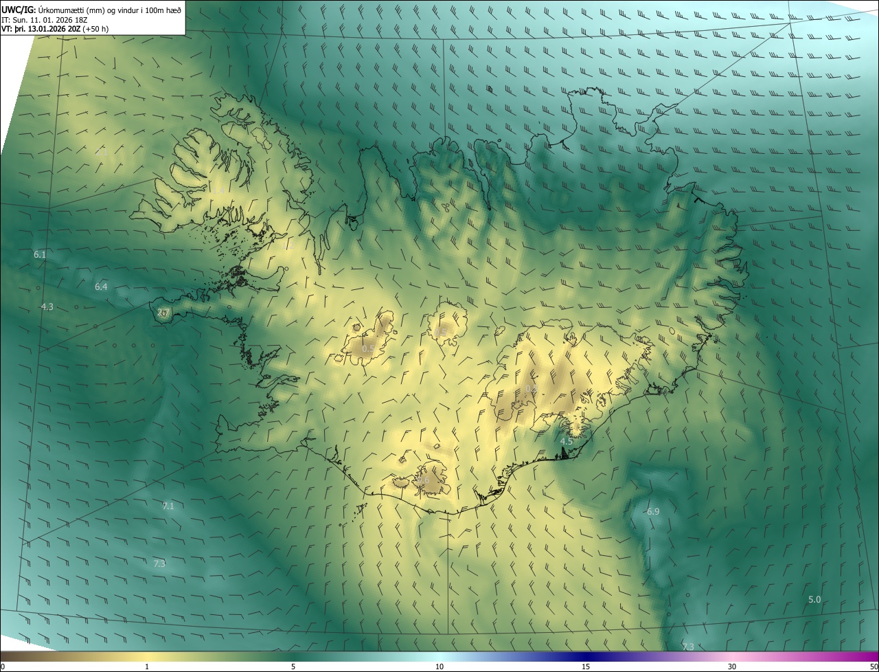Pick the 10 tick on the color scale
The image size is (879, 672).
click(x=439, y=667)
